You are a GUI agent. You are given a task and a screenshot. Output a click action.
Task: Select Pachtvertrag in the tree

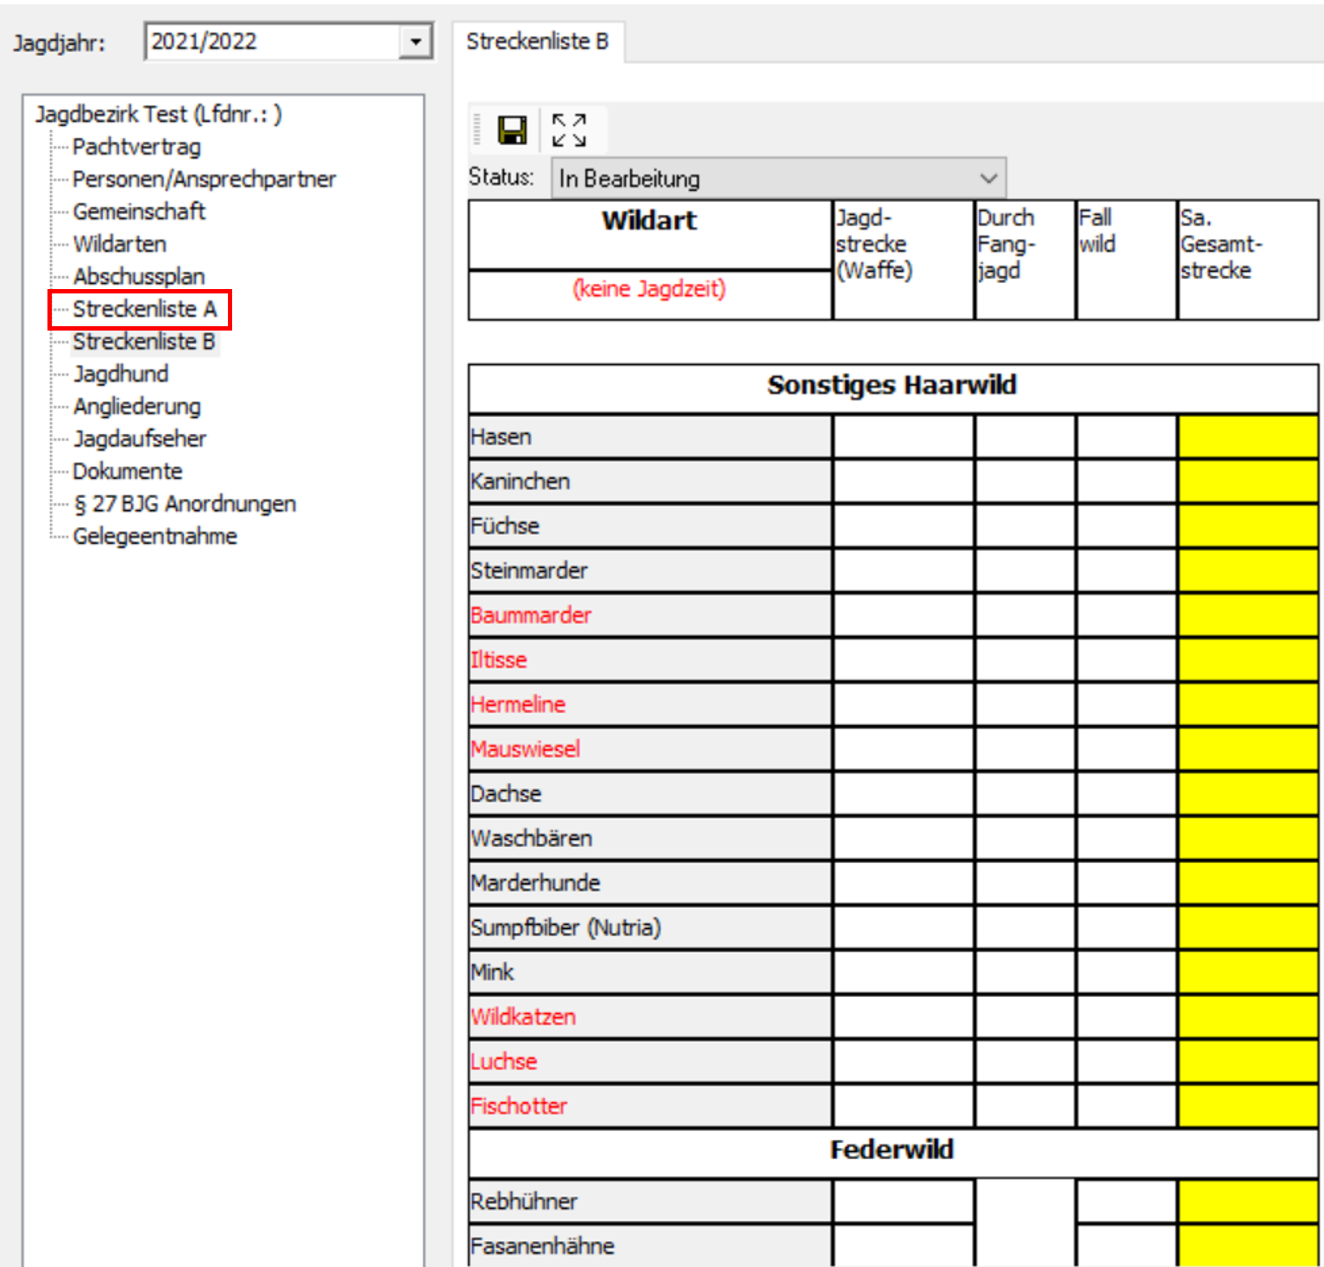pyautogui.click(x=136, y=147)
